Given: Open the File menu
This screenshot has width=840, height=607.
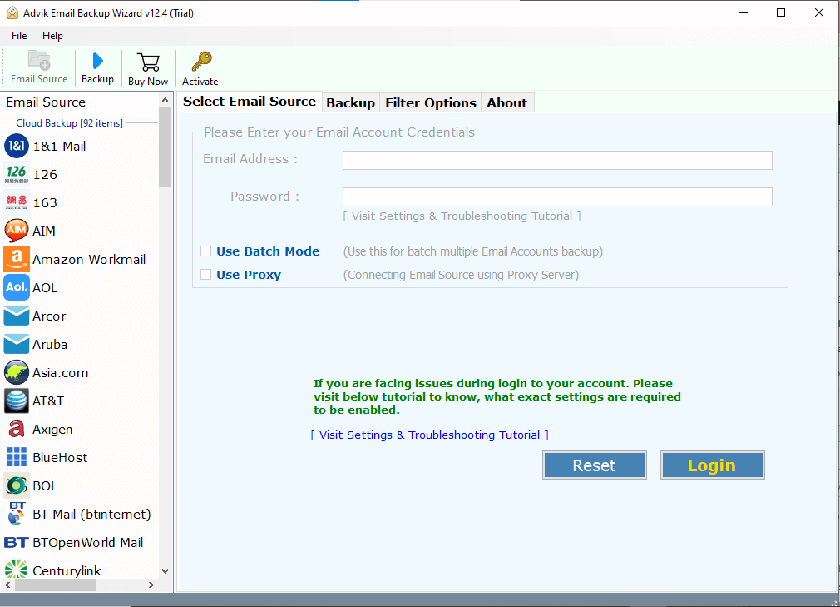Looking at the screenshot, I should click(19, 36).
